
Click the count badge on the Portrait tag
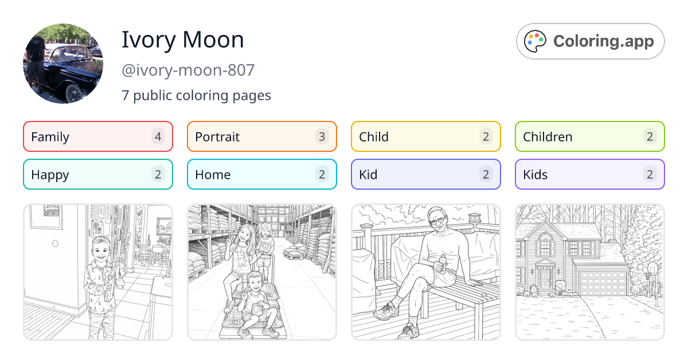point(322,136)
